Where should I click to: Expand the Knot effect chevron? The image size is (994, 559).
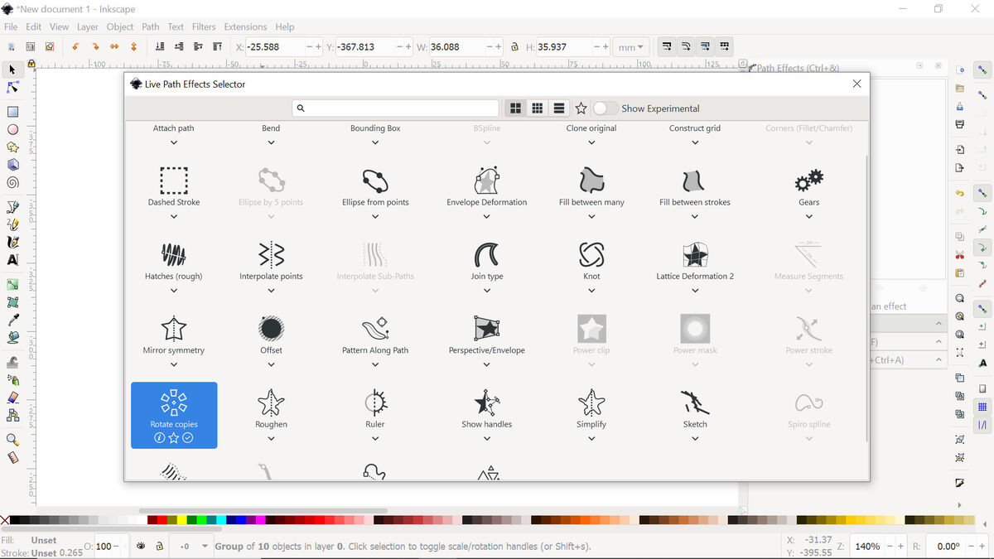coord(591,291)
